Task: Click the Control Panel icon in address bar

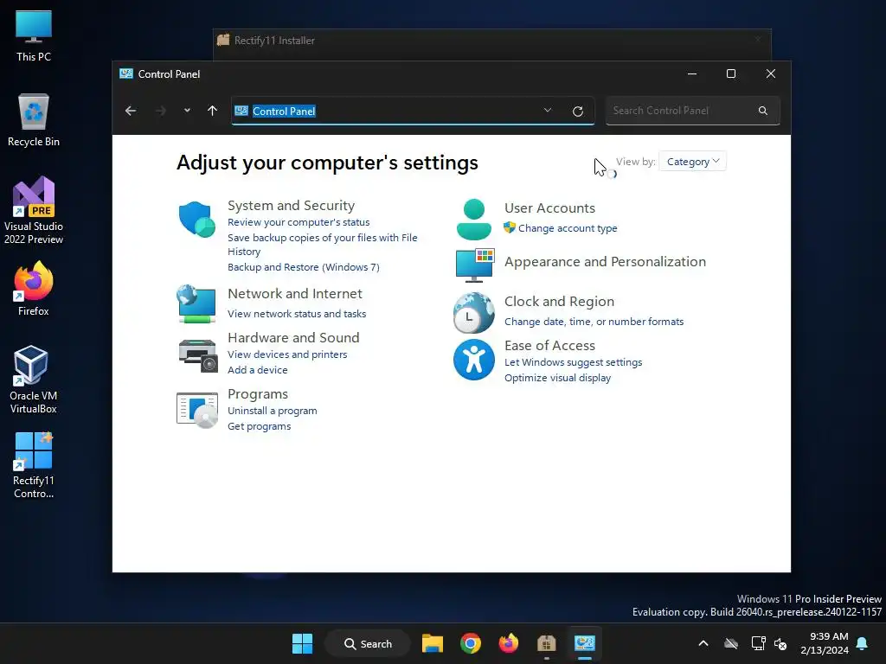Action: coord(241,111)
